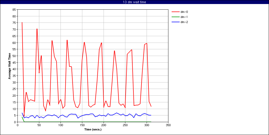
Task: Click the y-axis value 30
Action: pos(14,82)
